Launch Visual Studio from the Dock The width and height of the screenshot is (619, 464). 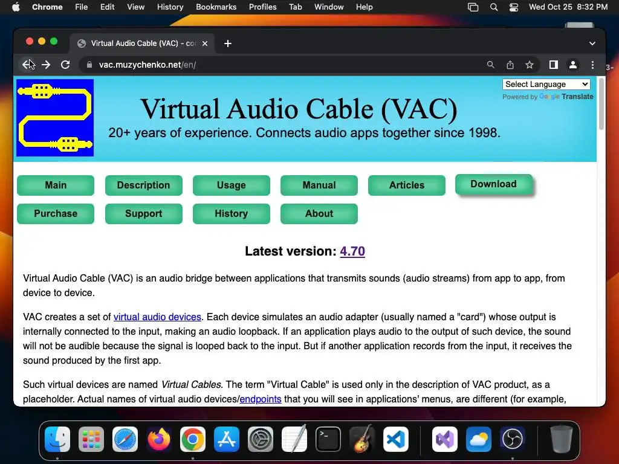click(x=445, y=439)
